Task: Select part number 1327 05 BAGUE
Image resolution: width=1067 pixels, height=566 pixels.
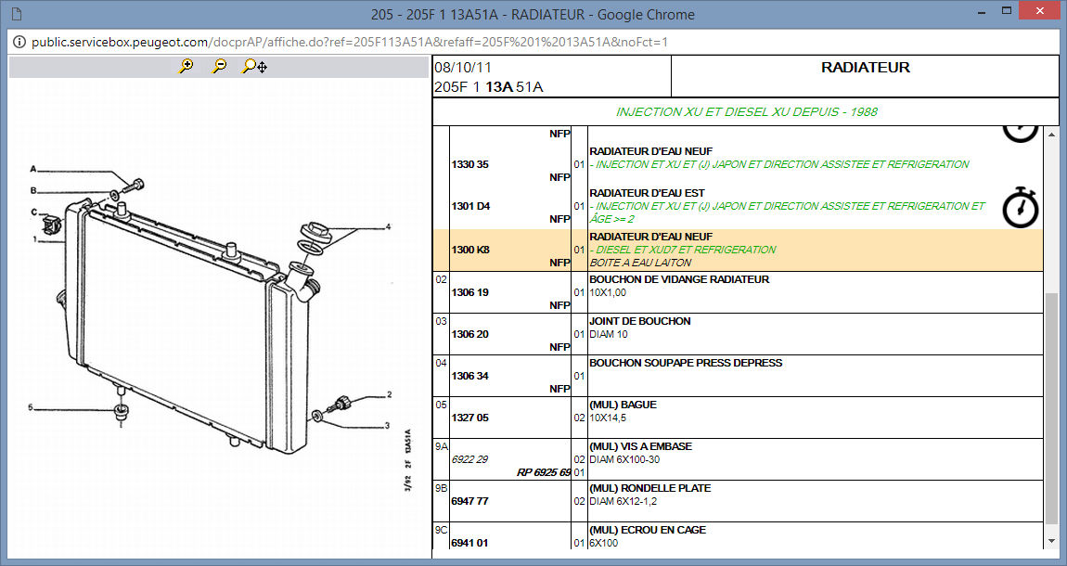Action: [x=469, y=418]
